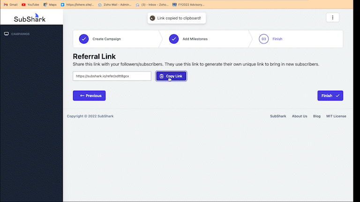Open the MIT License footer link
The image size is (360, 202).
336,116
